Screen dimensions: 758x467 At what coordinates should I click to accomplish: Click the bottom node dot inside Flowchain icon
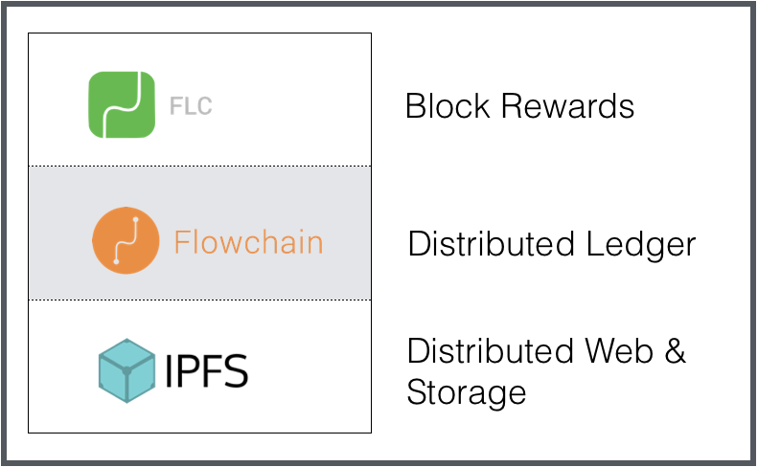[116, 260]
